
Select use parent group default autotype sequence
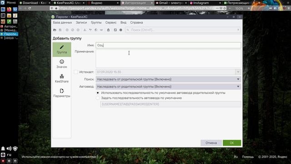point(98,93)
